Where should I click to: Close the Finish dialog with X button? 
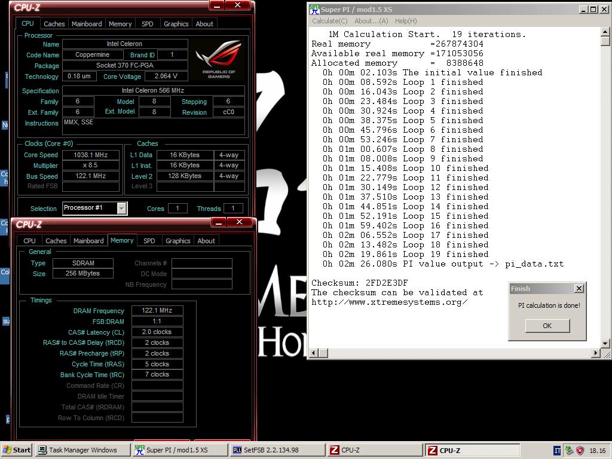click(x=579, y=289)
